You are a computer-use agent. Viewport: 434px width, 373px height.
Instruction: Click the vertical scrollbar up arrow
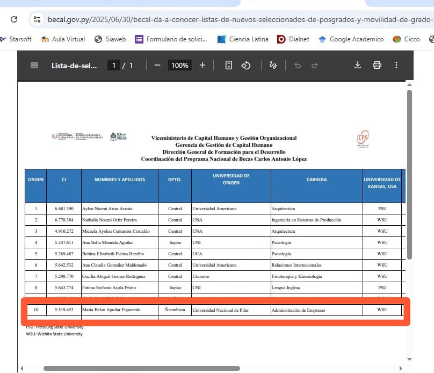click(409, 85)
